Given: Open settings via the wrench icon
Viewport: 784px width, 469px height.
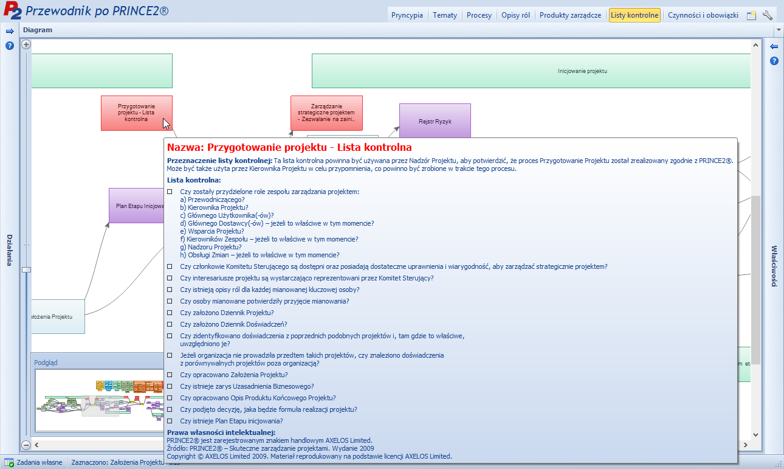Looking at the screenshot, I should click(x=768, y=15).
